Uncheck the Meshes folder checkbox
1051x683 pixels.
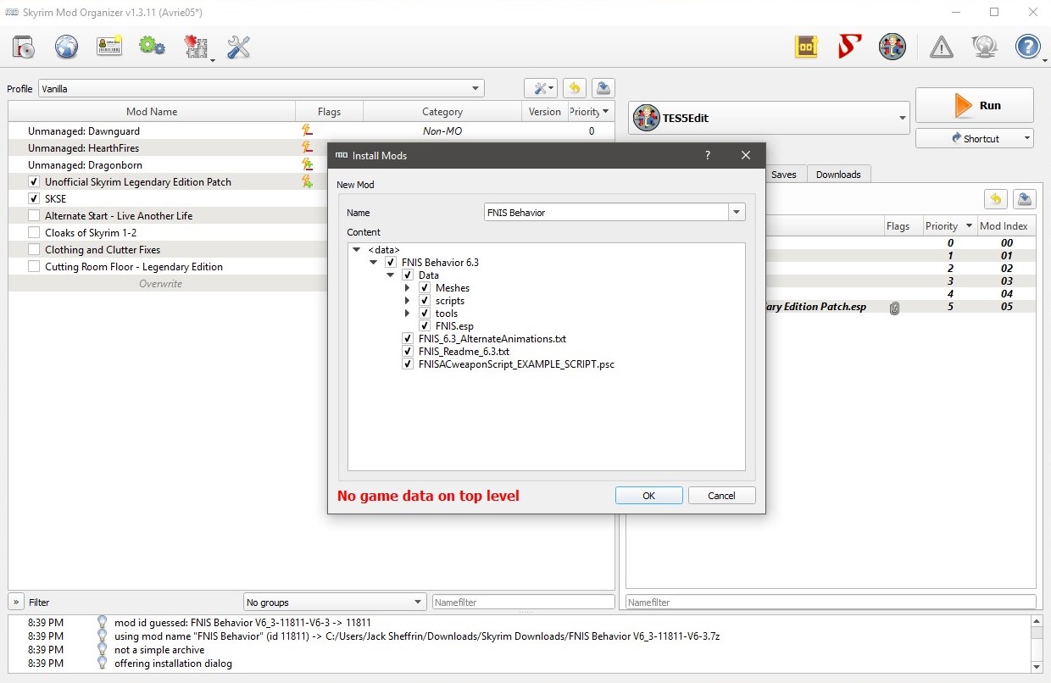pos(425,288)
